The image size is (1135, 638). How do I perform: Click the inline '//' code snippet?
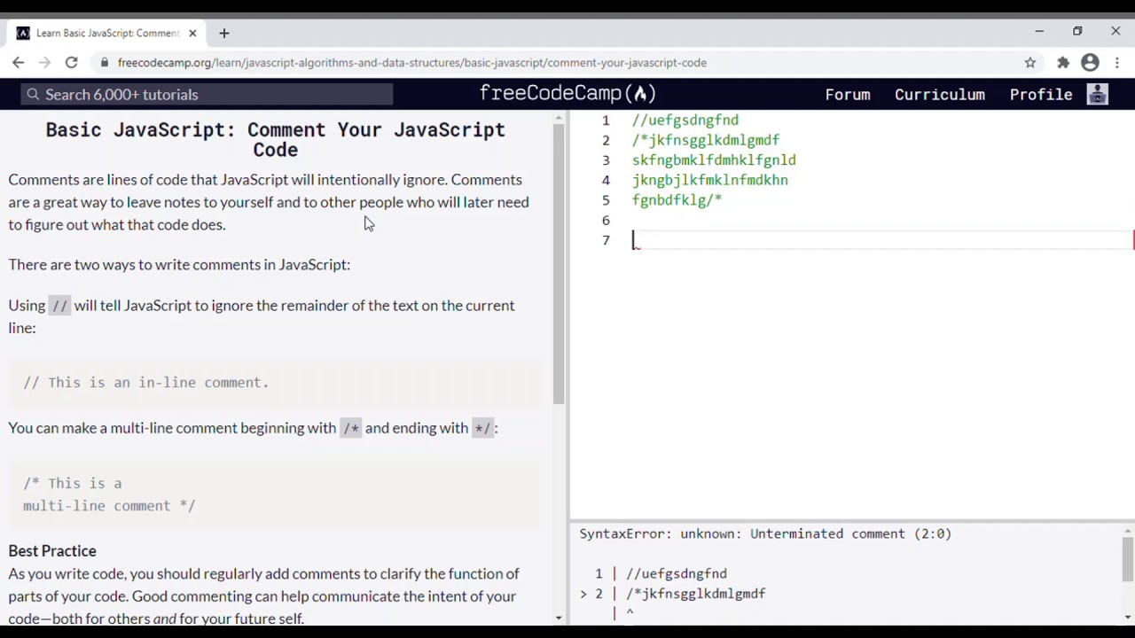point(59,306)
